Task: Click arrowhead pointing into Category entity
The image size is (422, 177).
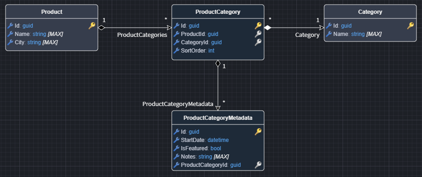Action: tap(322, 27)
